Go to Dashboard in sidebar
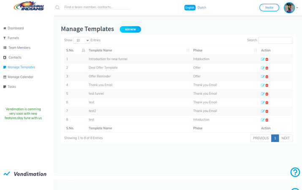Image resolution: width=302 pixels, height=190 pixels. (14, 28)
